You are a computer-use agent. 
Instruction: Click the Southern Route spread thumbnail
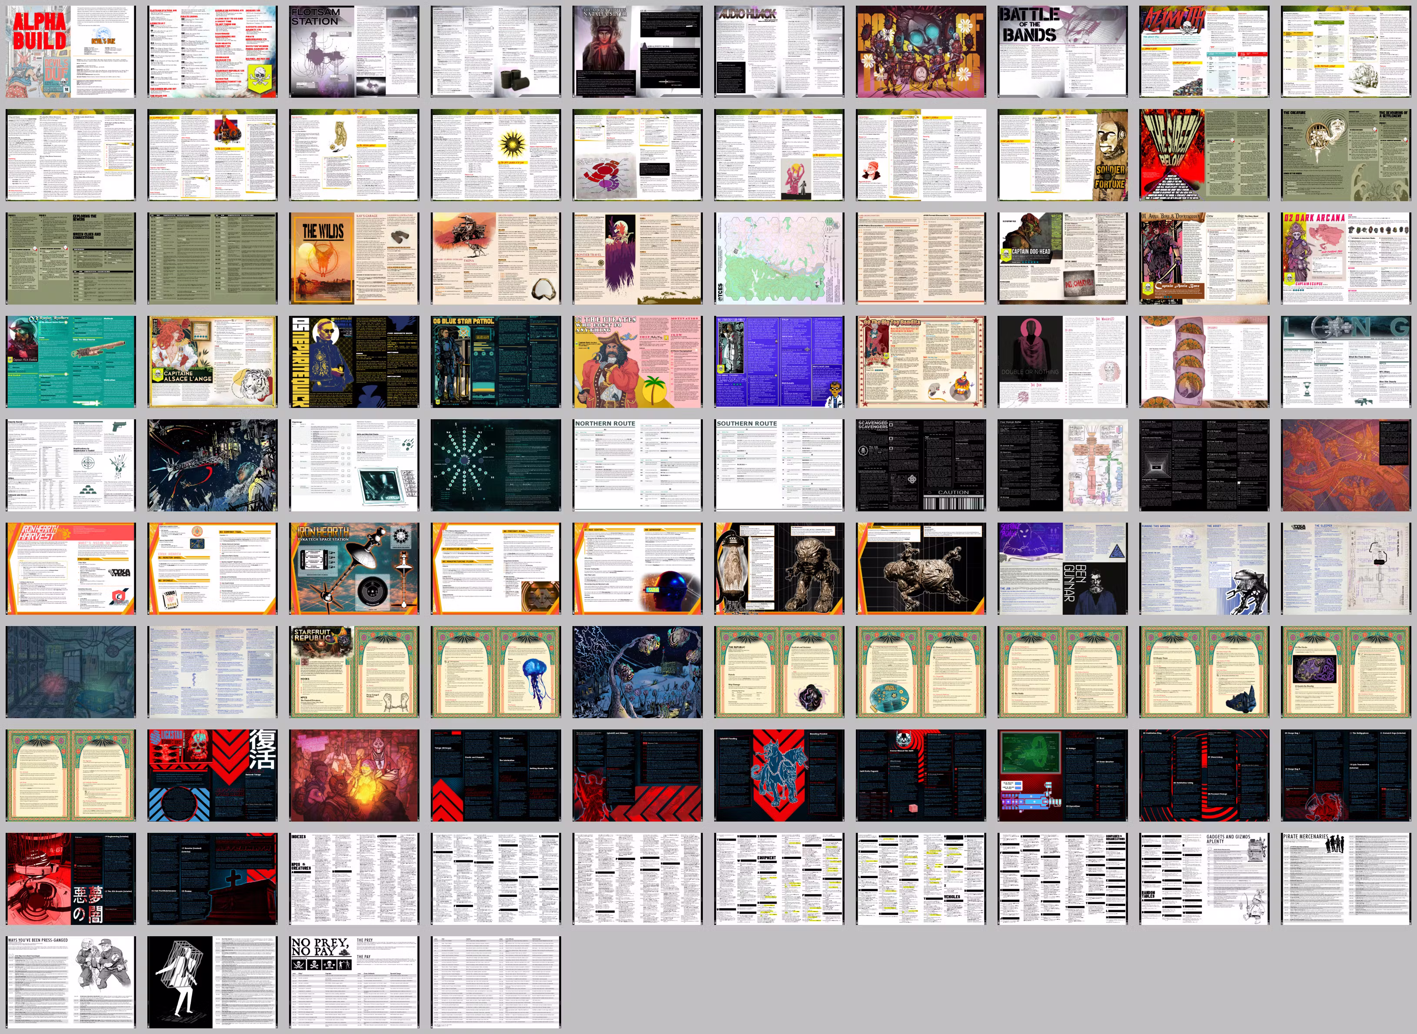pos(778,465)
